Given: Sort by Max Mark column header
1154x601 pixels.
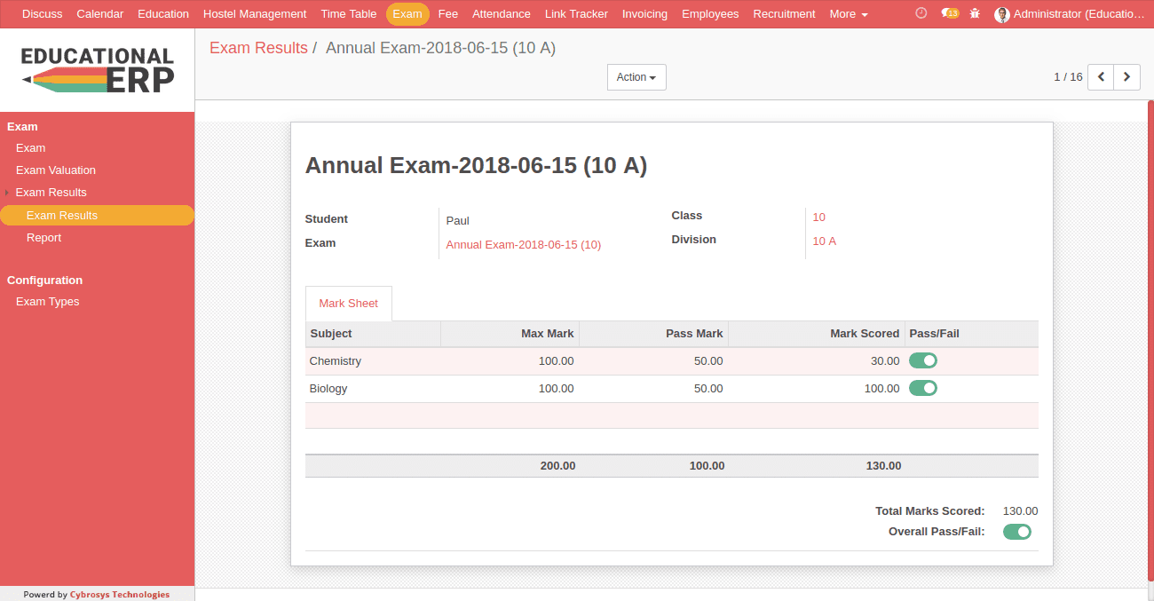Looking at the screenshot, I should point(510,334).
